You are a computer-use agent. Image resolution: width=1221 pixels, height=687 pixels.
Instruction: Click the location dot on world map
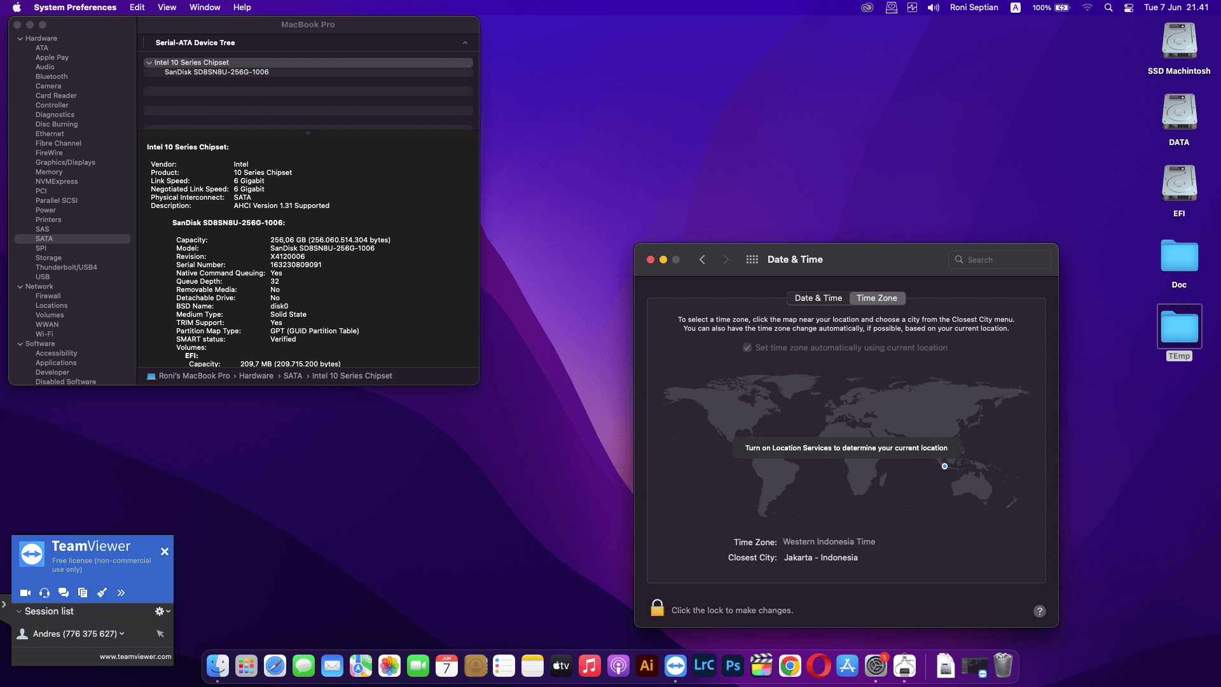(x=944, y=466)
